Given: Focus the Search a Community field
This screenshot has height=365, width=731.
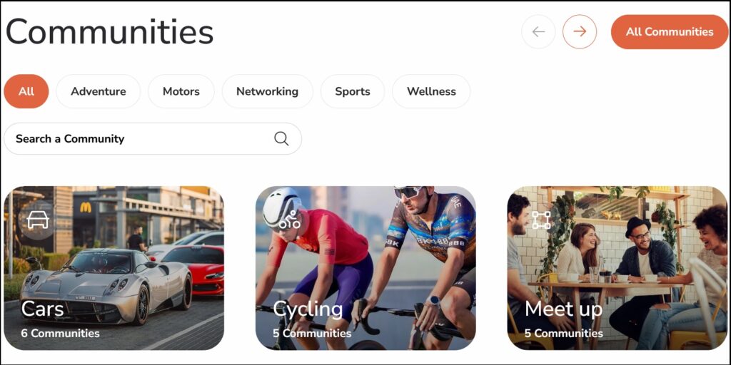Looking at the screenshot, I should tap(153, 139).
